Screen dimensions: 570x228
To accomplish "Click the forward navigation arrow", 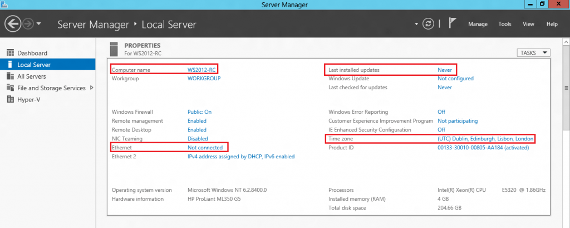I will click(28, 24).
